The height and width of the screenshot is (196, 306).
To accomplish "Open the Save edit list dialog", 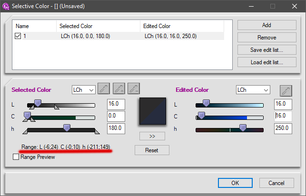I will tap(267, 49).
